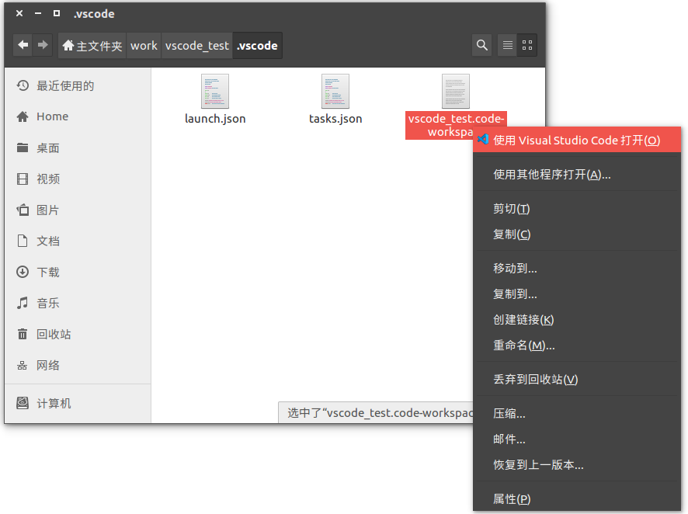Viewport: 688px width, 514px height.
Task: Click the 视频 film icon in the sidebar
Action: click(23, 179)
